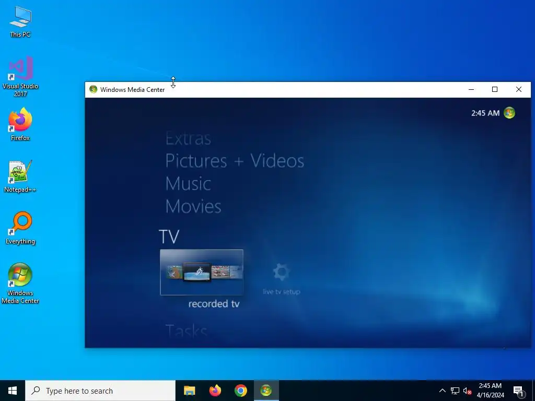Screen dimensions: 535x401
Task: Launch Google Chrome from the taskbar
Action: tap(240, 391)
